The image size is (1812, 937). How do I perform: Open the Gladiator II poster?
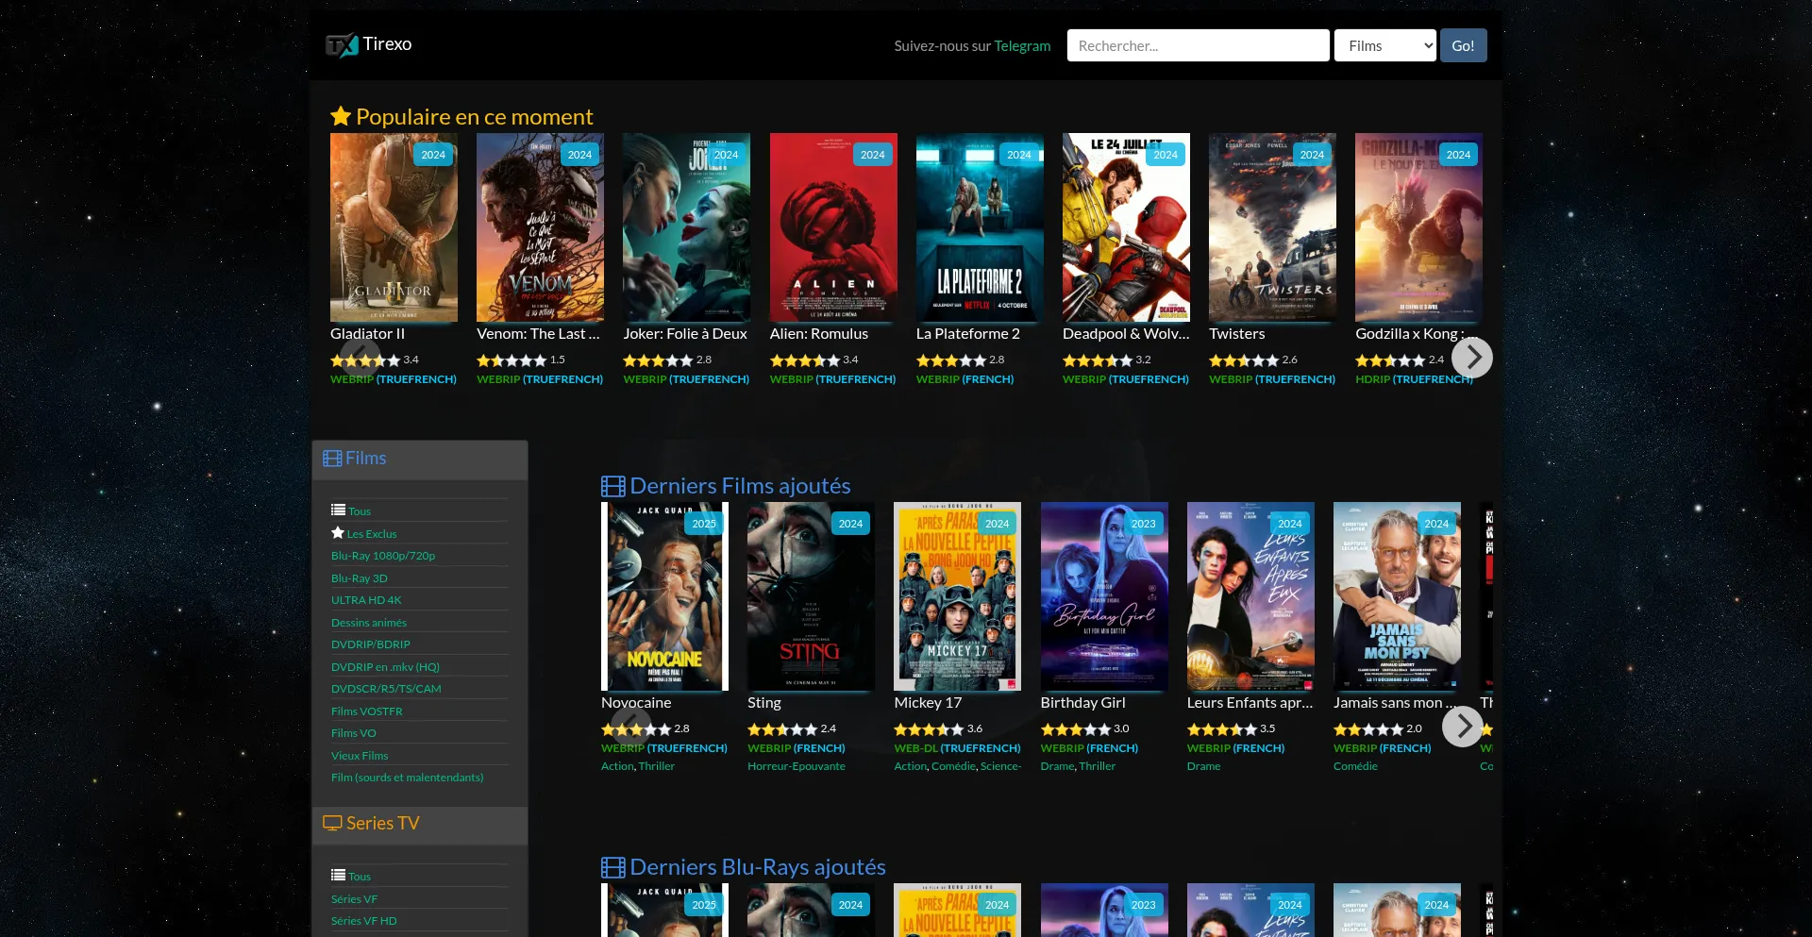(x=394, y=227)
